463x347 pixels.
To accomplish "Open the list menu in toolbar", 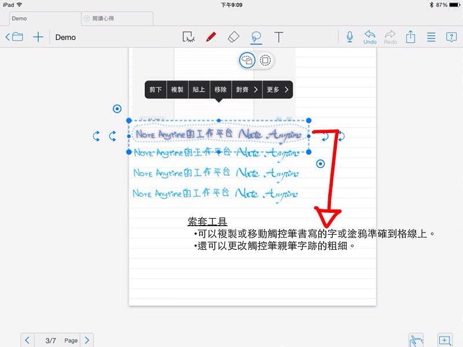I will pyautogui.click(x=431, y=37).
